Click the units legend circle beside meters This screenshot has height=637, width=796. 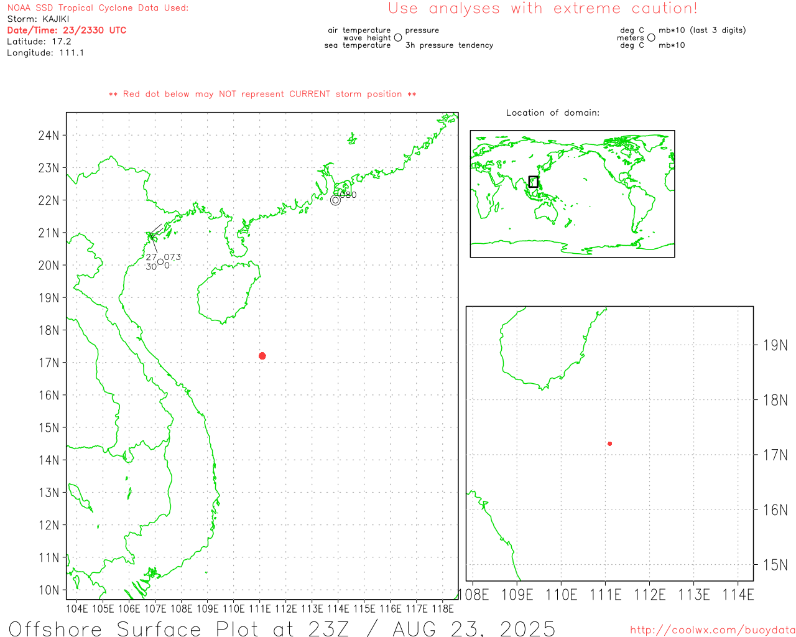pyautogui.click(x=651, y=38)
